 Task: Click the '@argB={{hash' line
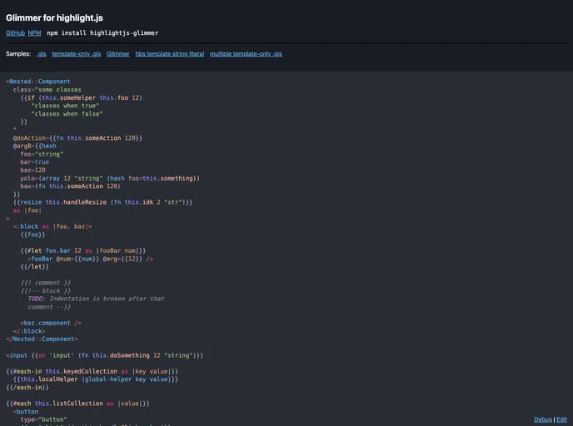35,146
